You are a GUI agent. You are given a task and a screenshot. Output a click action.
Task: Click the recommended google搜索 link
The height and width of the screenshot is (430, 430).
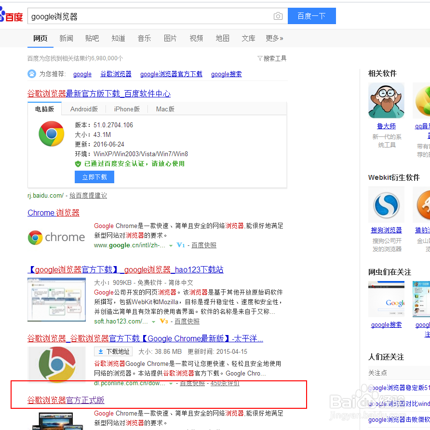[227, 74]
